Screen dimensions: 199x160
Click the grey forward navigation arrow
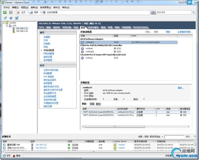pyautogui.click(x=11, y=12)
